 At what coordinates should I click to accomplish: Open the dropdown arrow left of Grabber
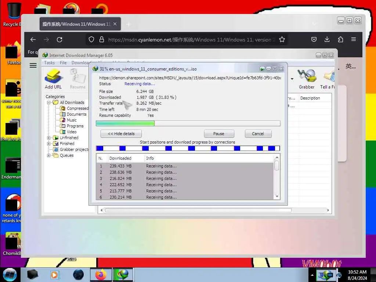(x=292, y=79)
